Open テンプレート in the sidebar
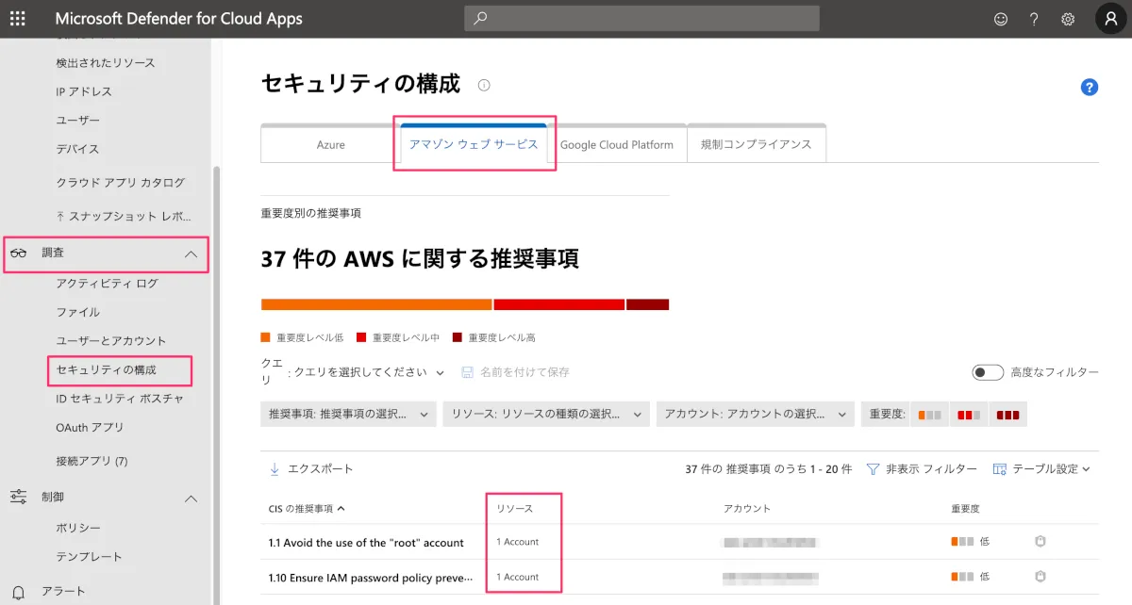Image resolution: width=1132 pixels, height=605 pixels. (x=89, y=556)
